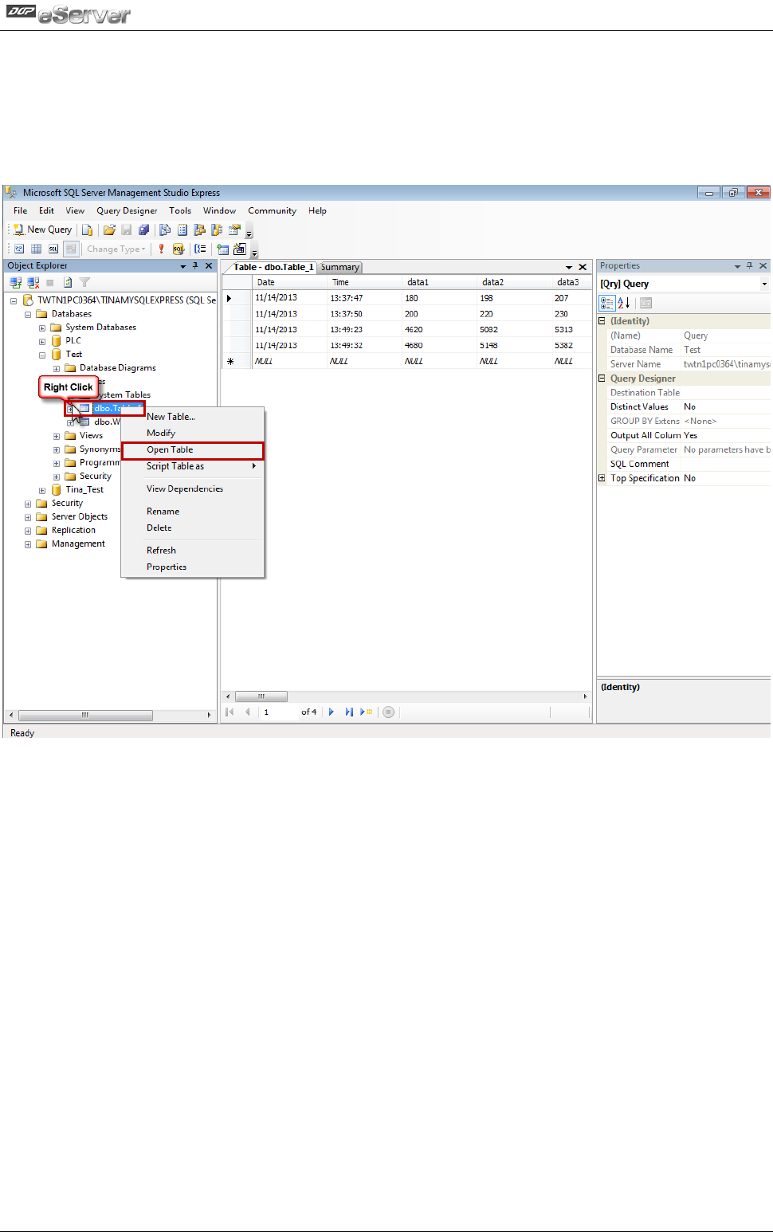The height and width of the screenshot is (1232, 773).
Task: Click the new record navigator button
Action: pos(366,712)
